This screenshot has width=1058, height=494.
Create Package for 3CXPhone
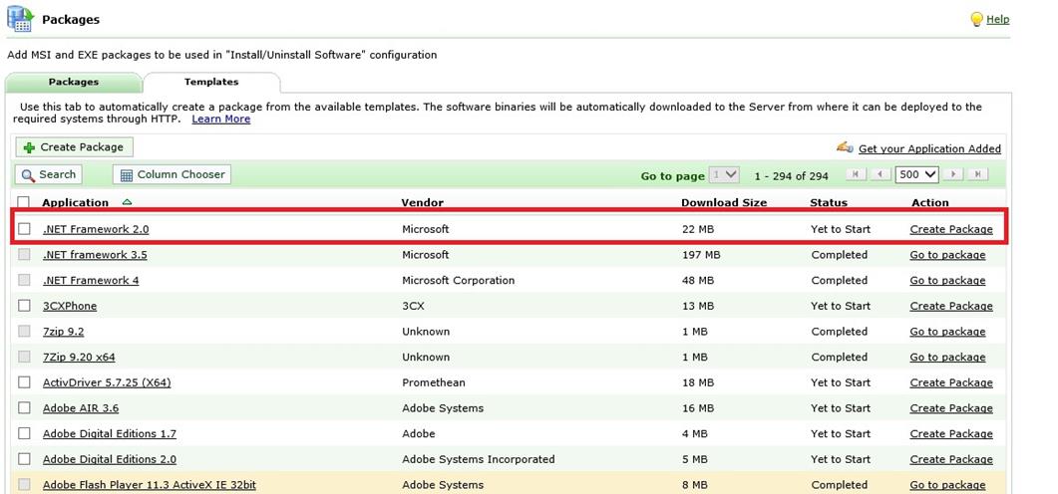coord(951,306)
